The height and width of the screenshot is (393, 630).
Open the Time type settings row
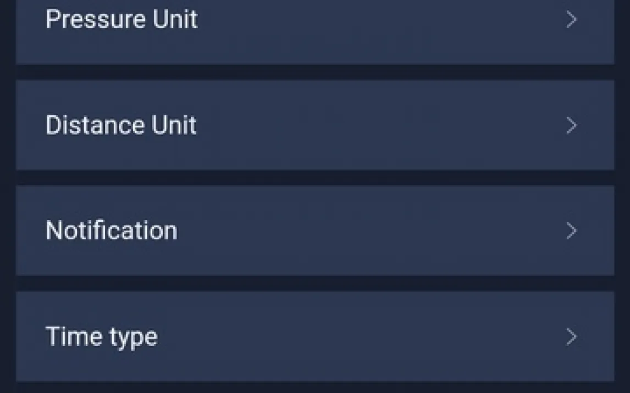314,336
